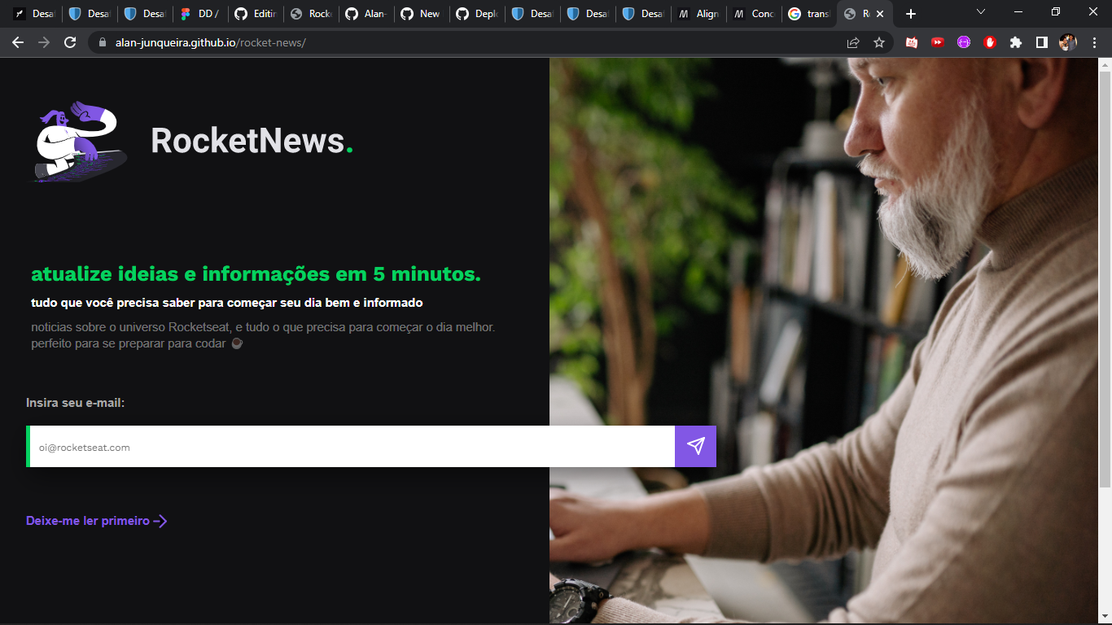Screen dimensions: 1112x625
Task: Click the purple paper plane submit icon
Action: pos(694,446)
